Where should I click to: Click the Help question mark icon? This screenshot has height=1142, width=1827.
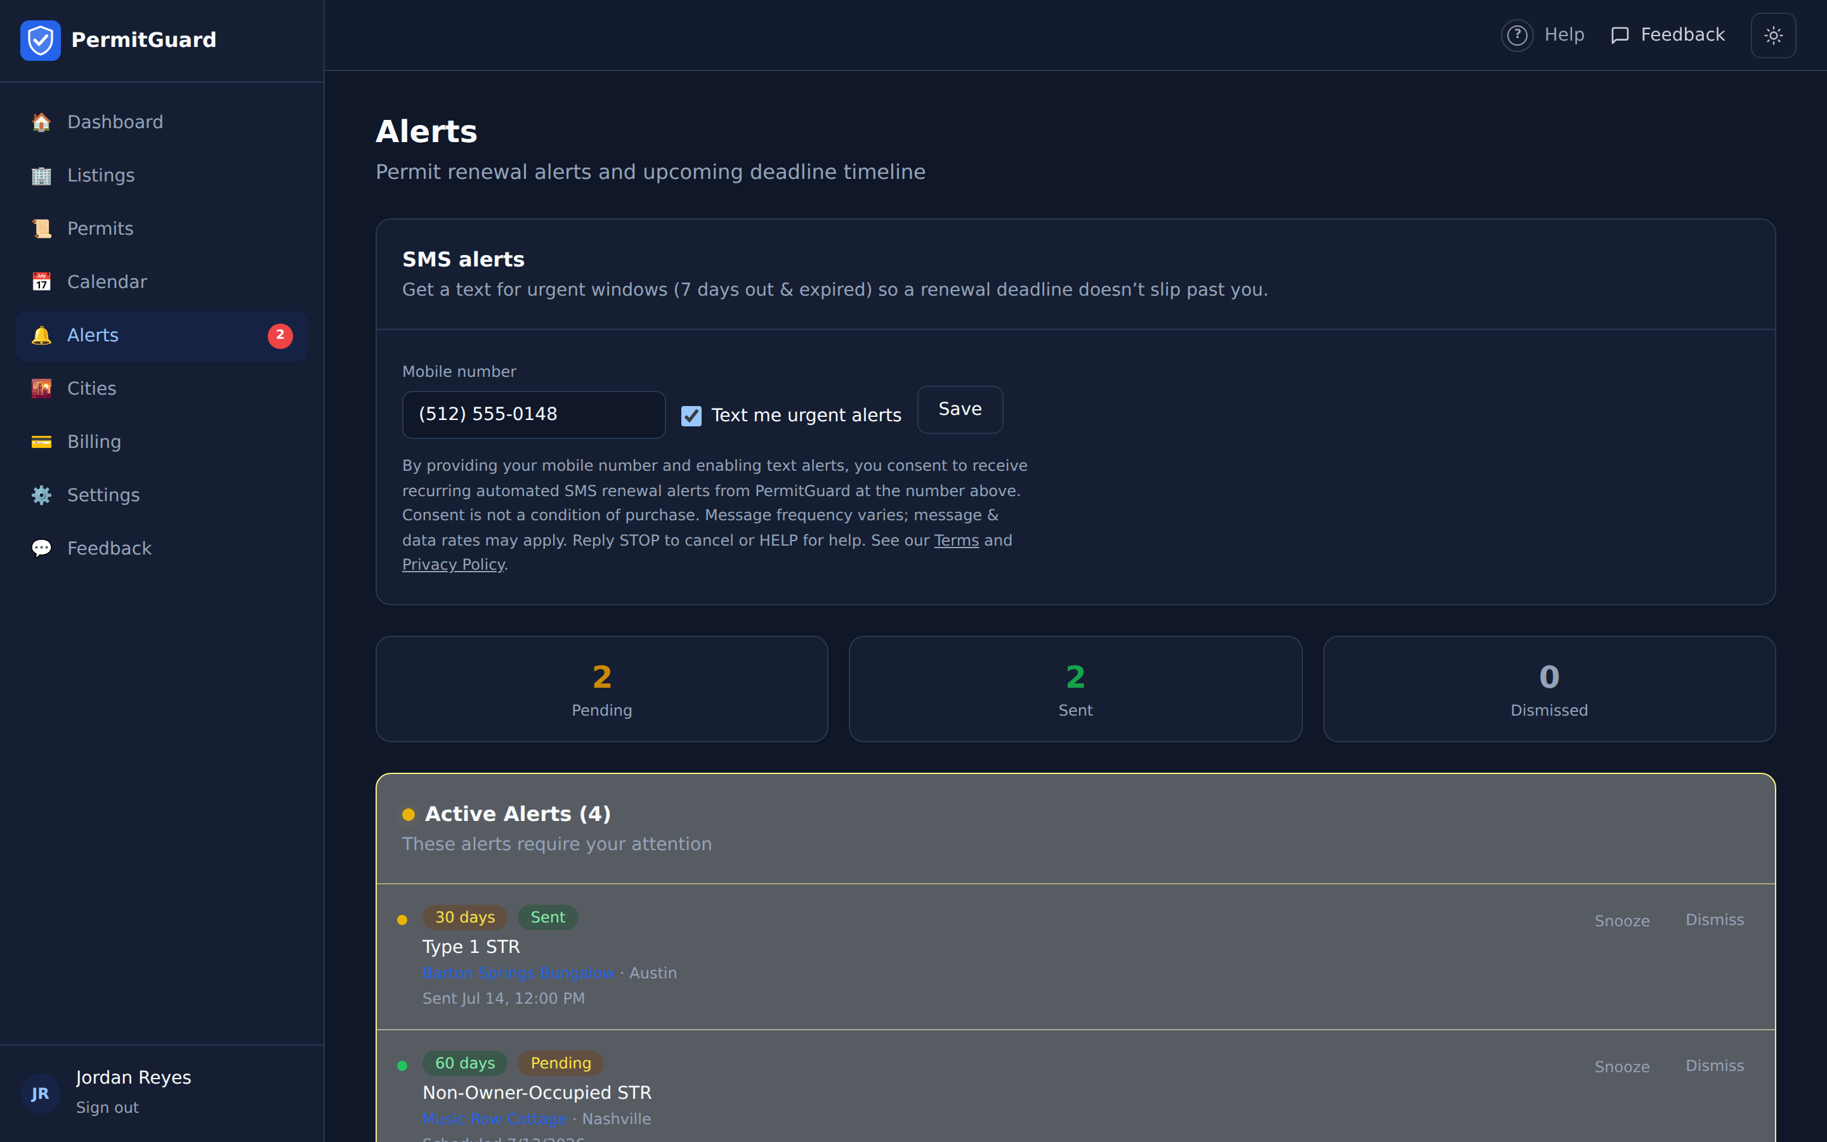click(1517, 36)
